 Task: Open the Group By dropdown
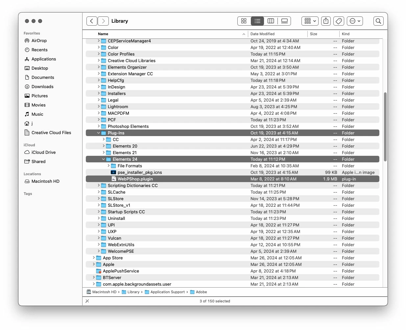[x=310, y=21]
